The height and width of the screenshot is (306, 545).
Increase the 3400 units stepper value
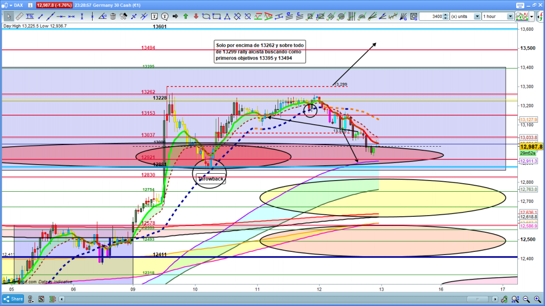446,15
